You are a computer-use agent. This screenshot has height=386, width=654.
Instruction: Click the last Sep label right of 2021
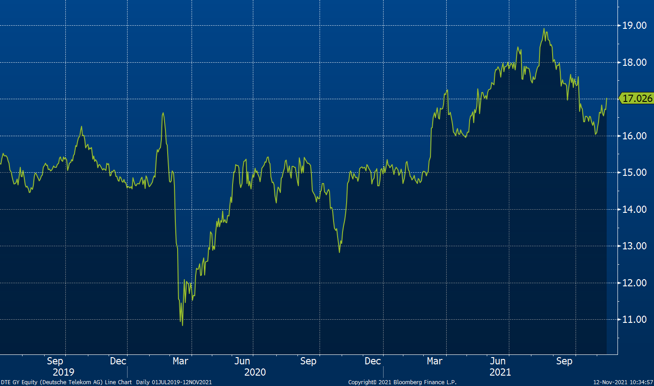coord(564,361)
